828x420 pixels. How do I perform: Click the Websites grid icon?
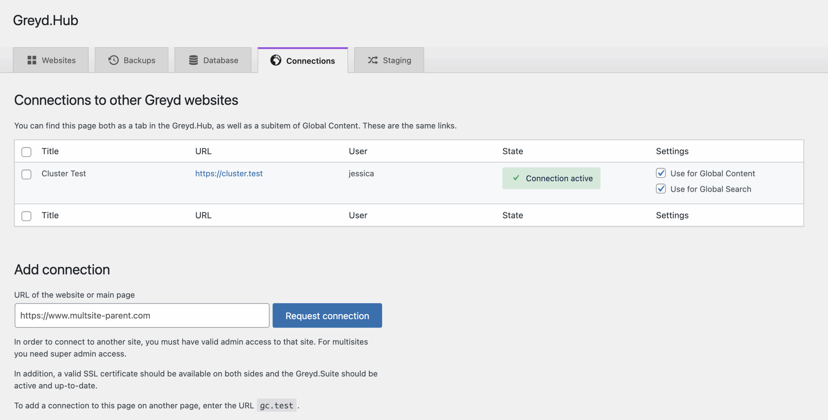(x=32, y=60)
